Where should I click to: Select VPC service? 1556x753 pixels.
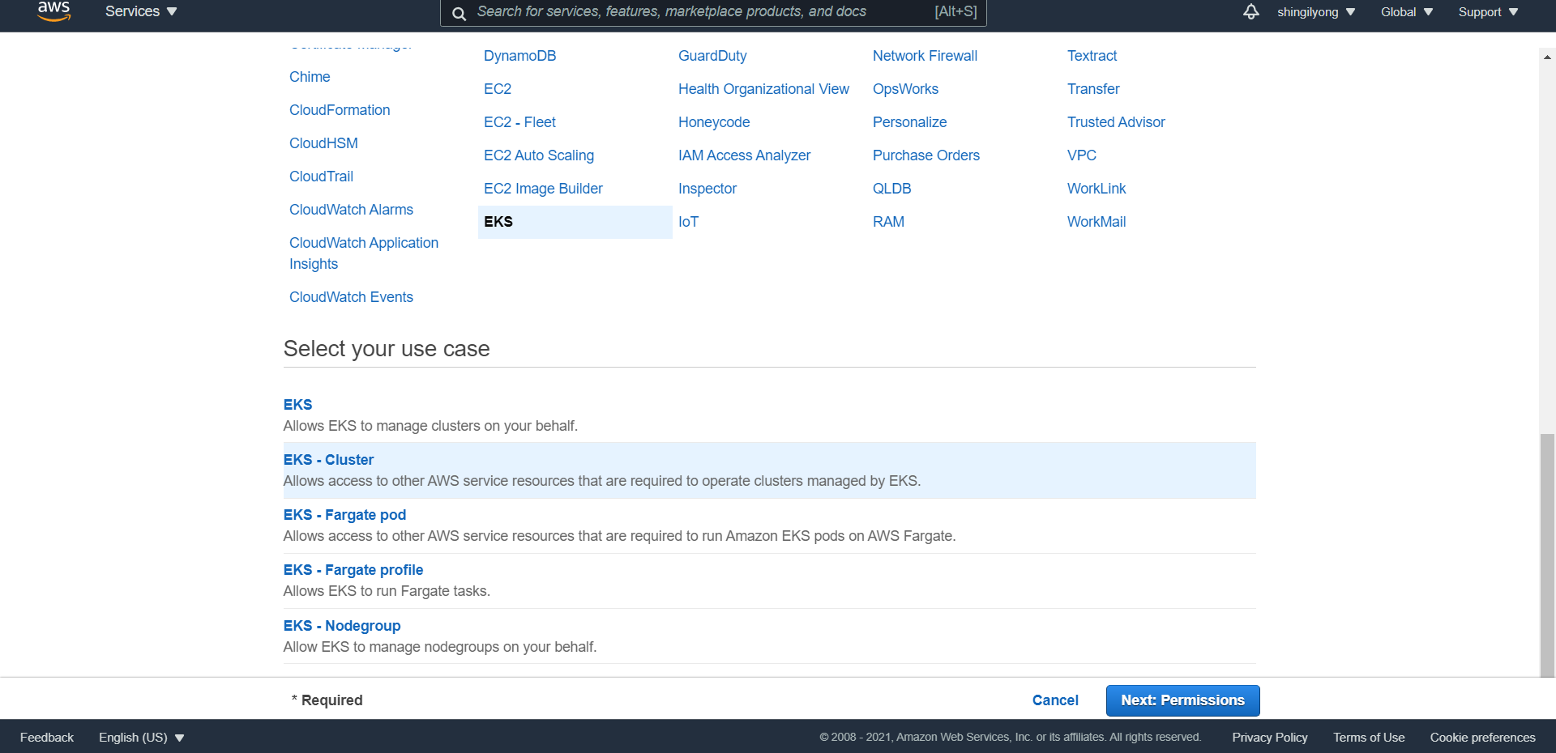tap(1082, 155)
